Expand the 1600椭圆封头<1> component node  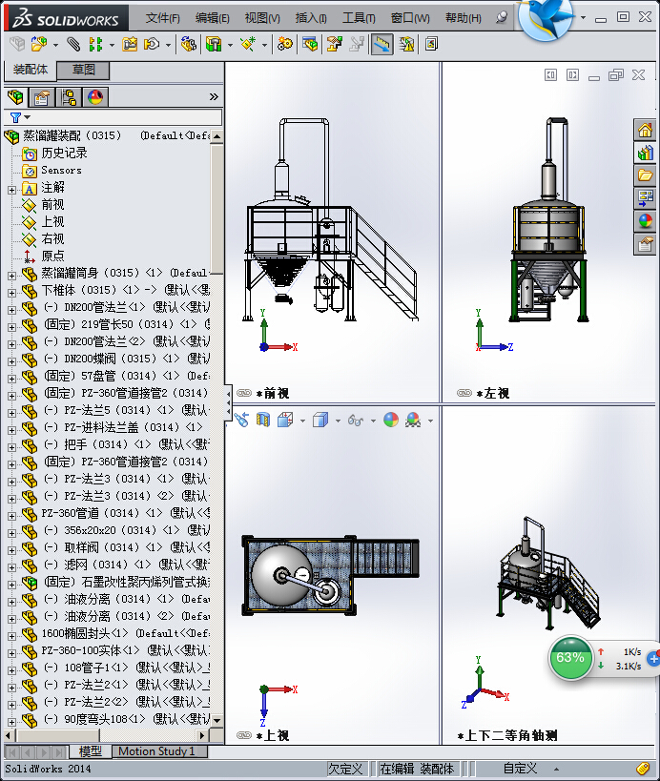(x=12, y=636)
